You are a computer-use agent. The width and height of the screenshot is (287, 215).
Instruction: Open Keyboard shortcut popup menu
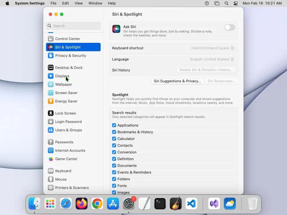pos(212,48)
